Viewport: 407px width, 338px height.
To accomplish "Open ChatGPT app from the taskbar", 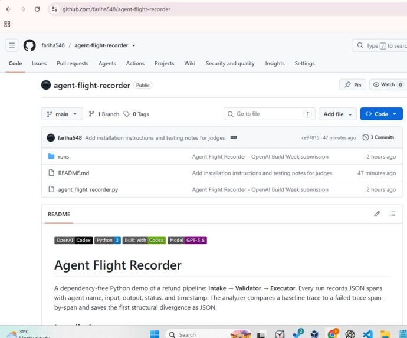I will (x=350, y=334).
